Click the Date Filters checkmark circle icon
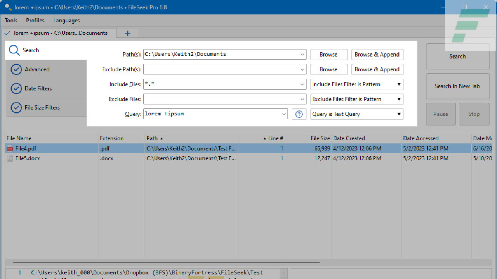The image size is (497, 279). 16,88
